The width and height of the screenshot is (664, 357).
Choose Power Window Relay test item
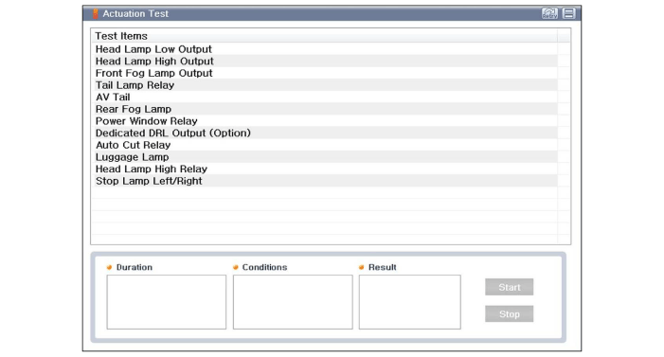(x=324, y=120)
